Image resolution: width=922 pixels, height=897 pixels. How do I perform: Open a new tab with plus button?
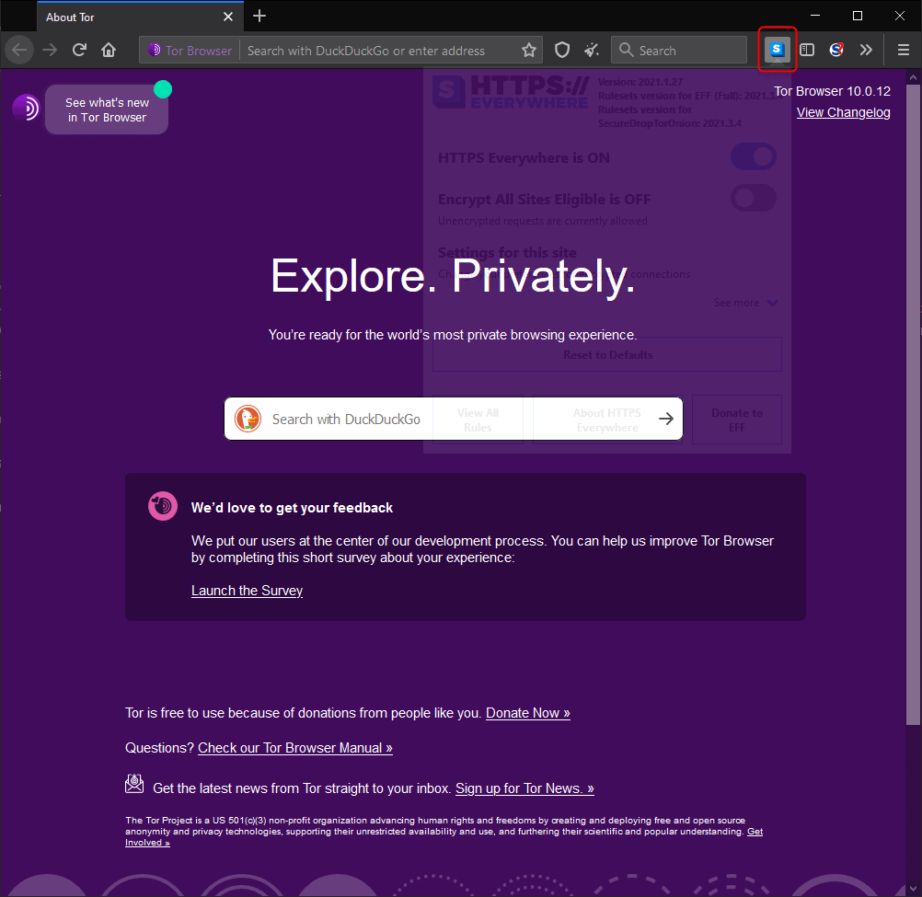coord(259,17)
